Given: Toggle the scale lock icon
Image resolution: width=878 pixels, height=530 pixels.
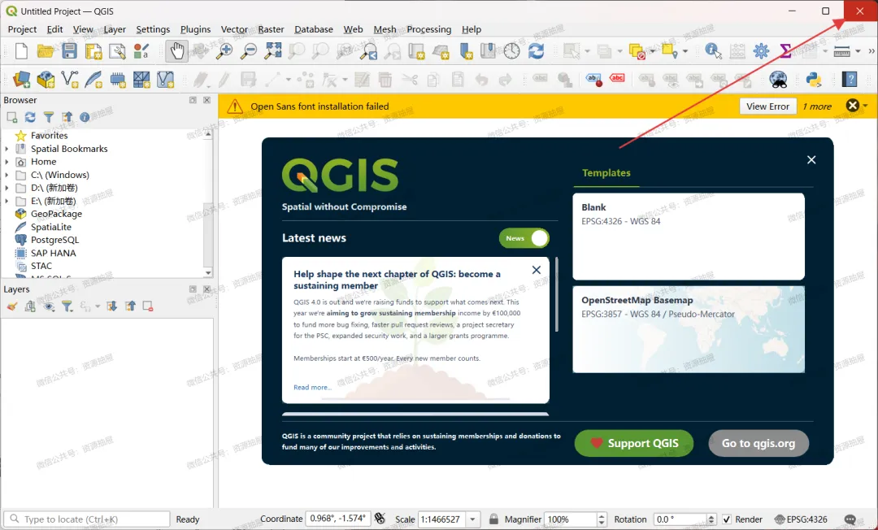Looking at the screenshot, I should [x=493, y=519].
